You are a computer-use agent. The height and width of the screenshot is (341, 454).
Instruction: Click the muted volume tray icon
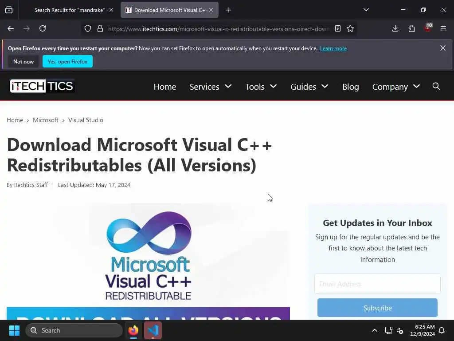click(400, 330)
